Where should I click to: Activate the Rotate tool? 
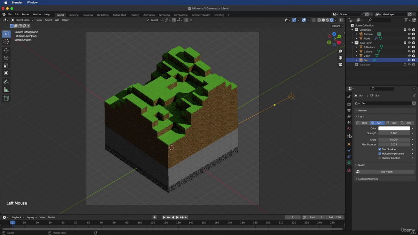[6, 58]
